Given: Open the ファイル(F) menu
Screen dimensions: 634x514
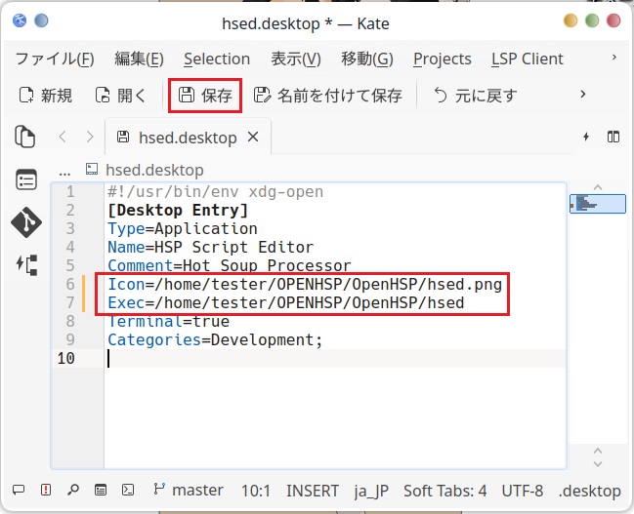Looking at the screenshot, I should (x=55, y=59).
